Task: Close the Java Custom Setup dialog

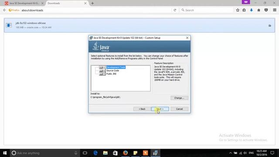Action: tap(187, 38)
